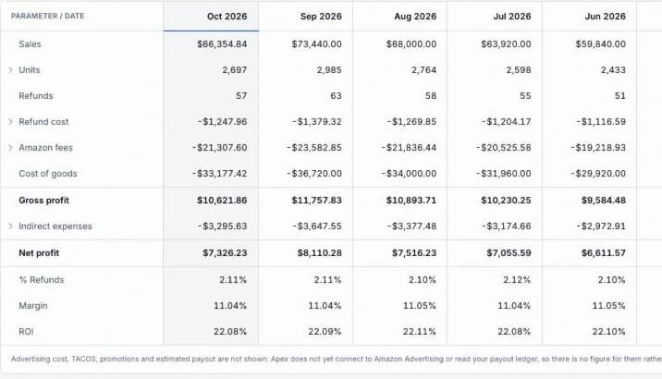Screen dimensions: 662x379
Task: Click the Gross profit row label
Action: 43,201
